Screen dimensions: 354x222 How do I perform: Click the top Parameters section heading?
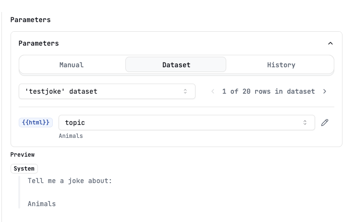click(x=30, y=20)
